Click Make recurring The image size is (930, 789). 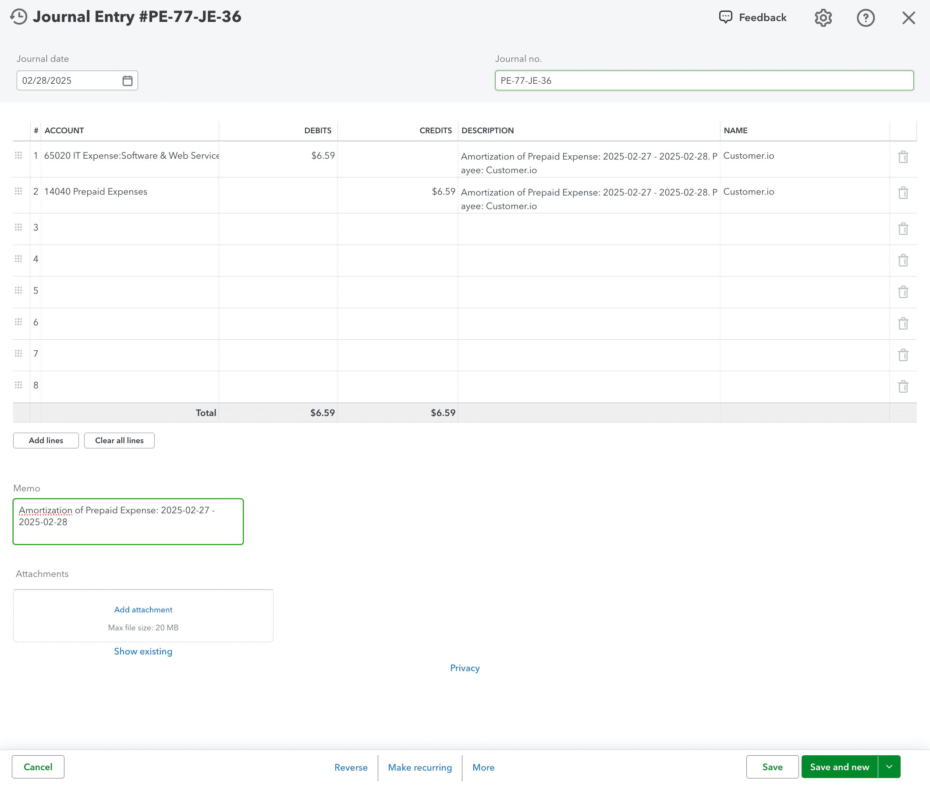click(419, 767)
